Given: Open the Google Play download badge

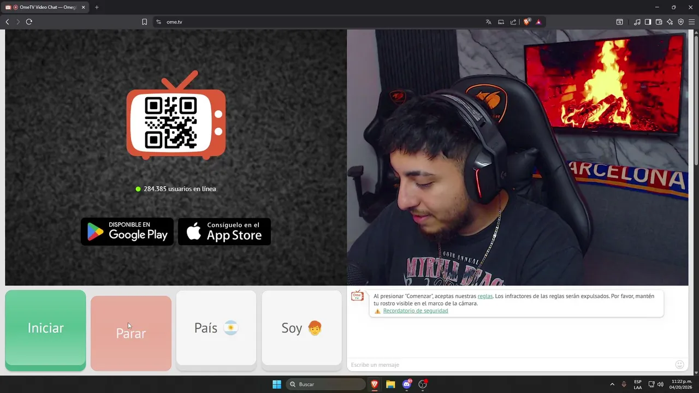Looking at the screenshot, I should (127, 231).
